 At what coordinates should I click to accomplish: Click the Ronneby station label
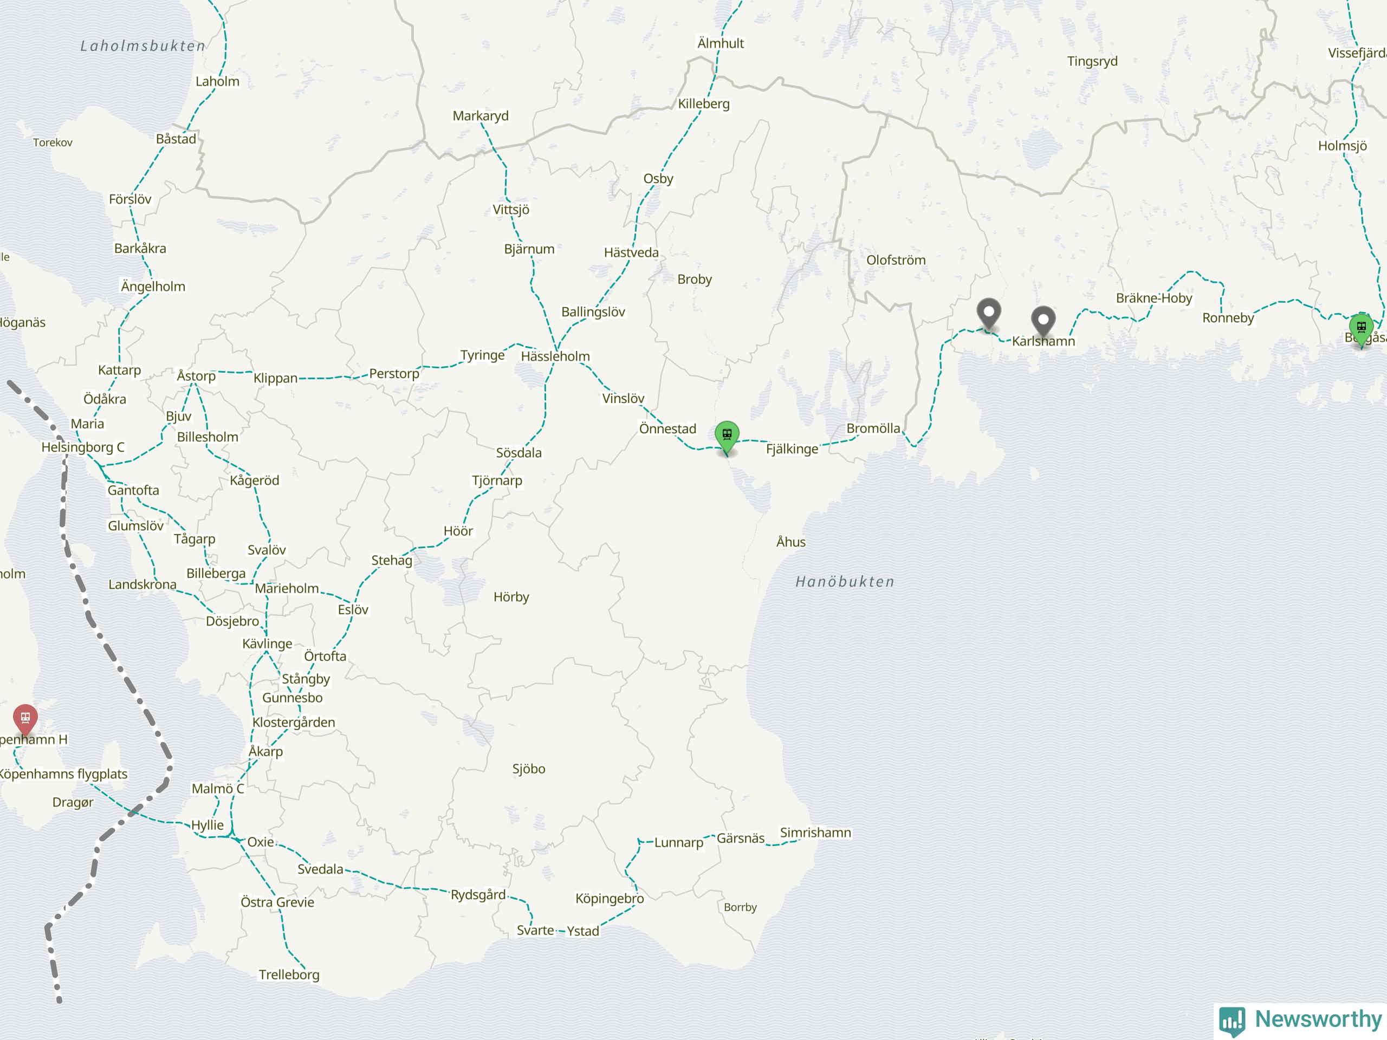(x=1228, y=318)
